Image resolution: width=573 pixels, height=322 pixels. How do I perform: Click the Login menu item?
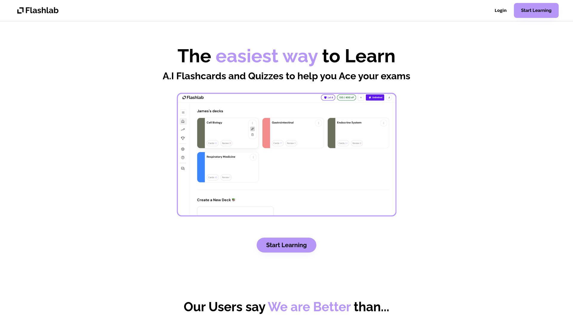[500, 10]
